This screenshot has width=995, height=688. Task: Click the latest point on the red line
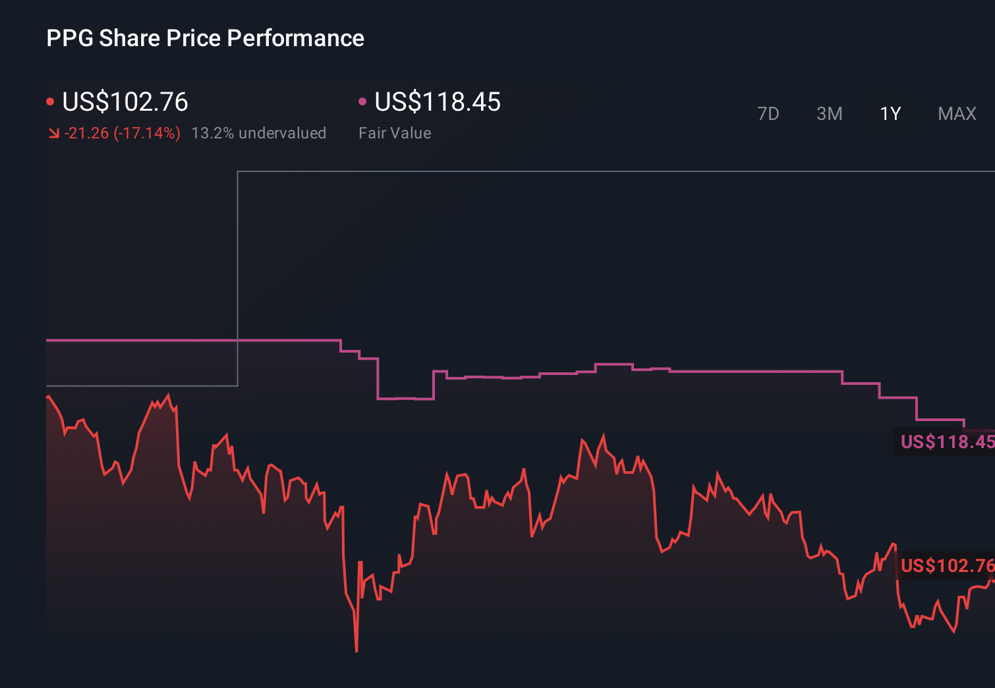click(992, 580)
